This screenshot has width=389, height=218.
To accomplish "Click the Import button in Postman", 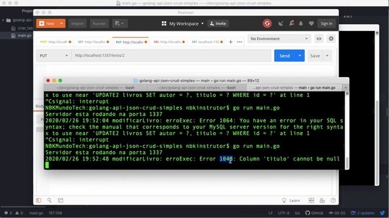I will point(78,24).
